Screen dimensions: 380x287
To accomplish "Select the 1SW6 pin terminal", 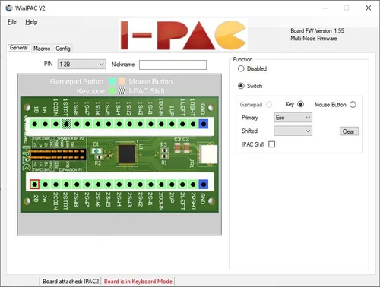I will click(98, 124).
